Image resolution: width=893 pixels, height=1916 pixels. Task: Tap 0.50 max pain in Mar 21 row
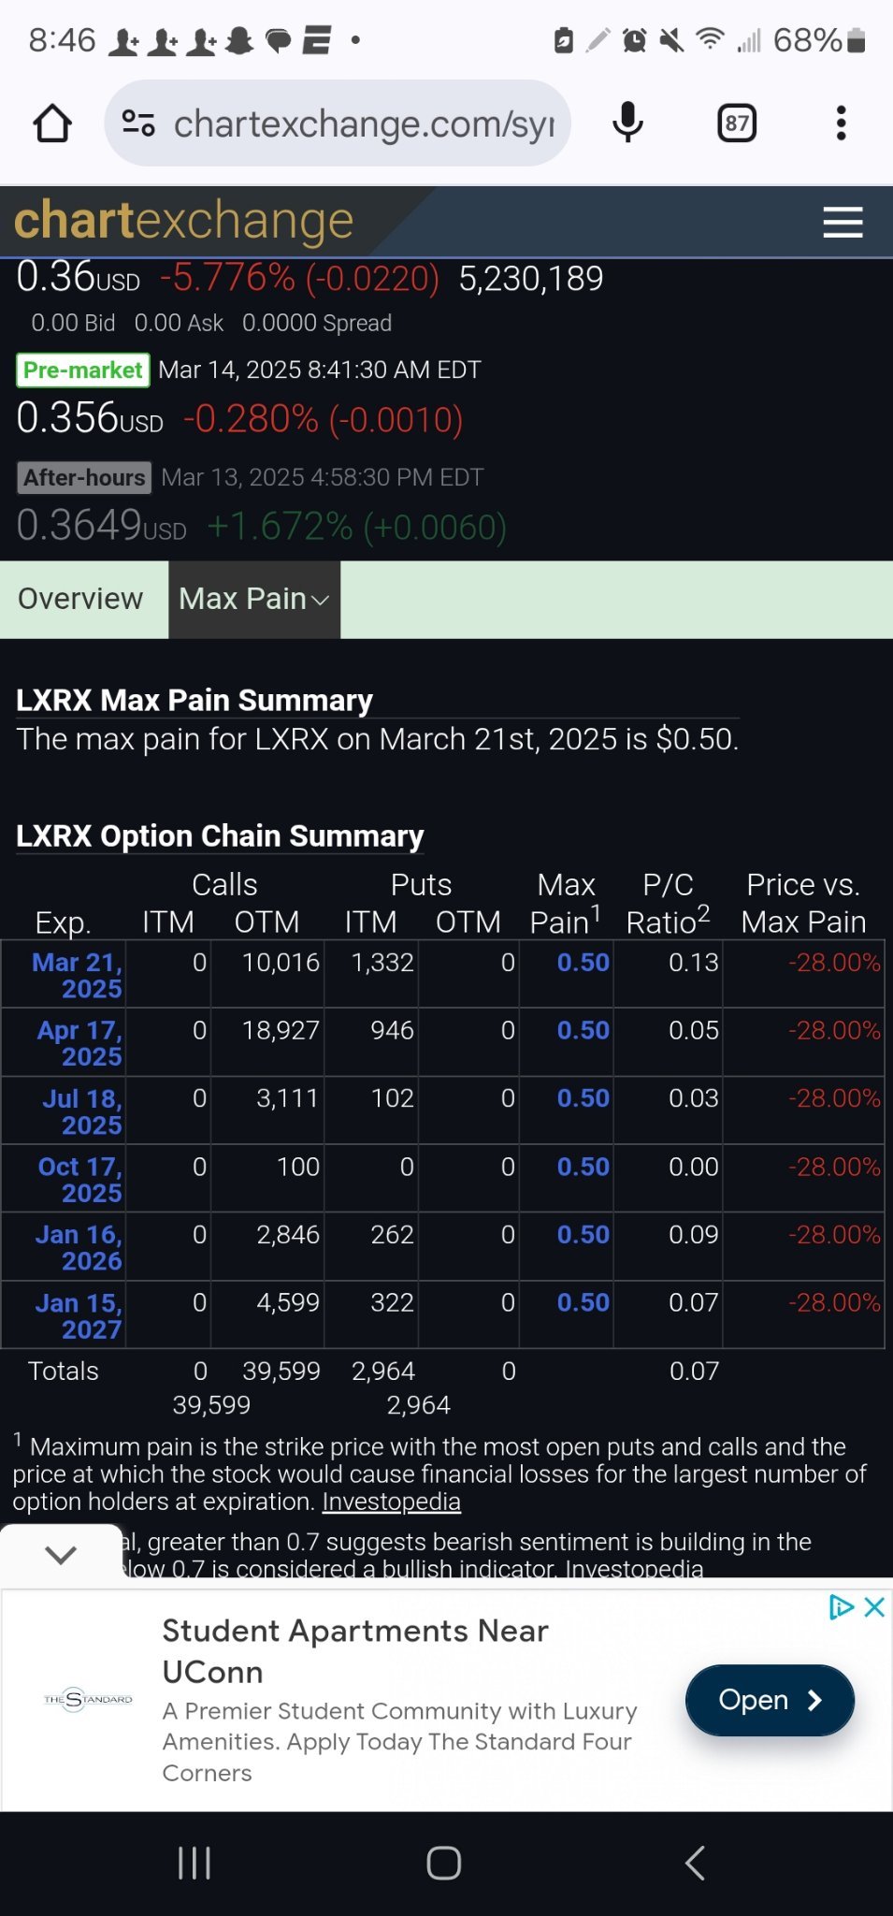pyautogui.click(x=583, y=963)
